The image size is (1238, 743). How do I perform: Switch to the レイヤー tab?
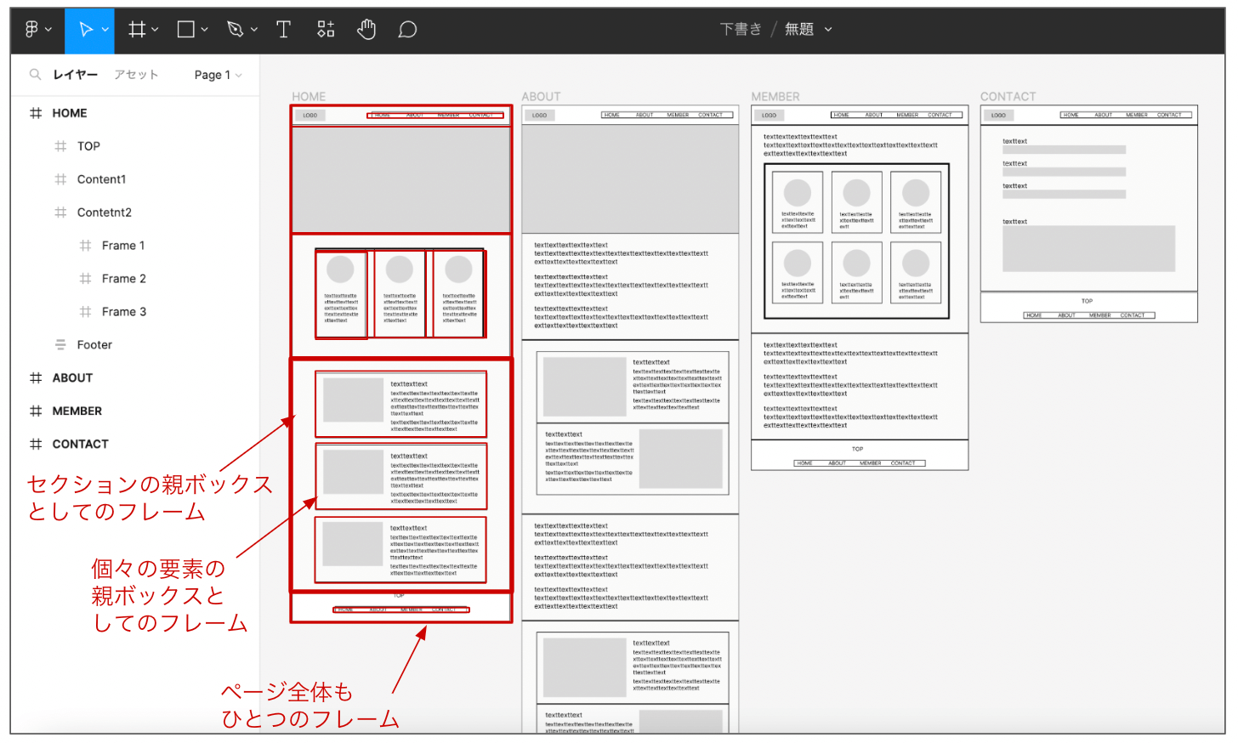click(x=76, y=75)
